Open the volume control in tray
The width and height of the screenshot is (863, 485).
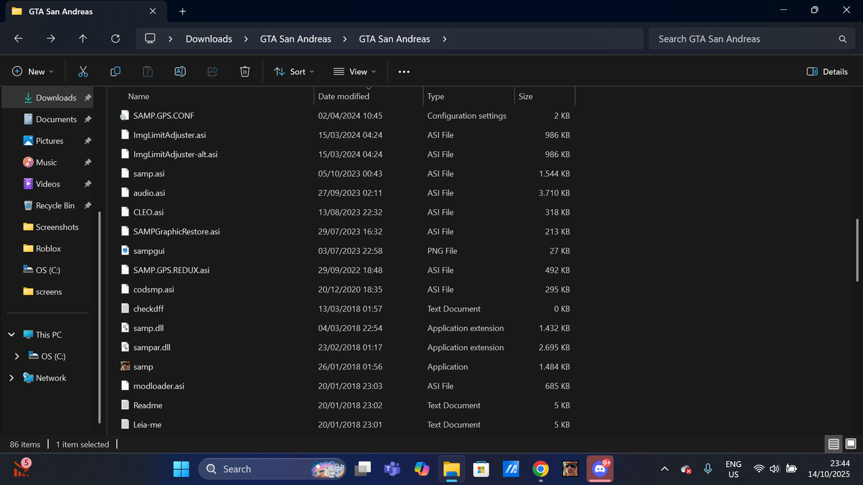[774, 469]
